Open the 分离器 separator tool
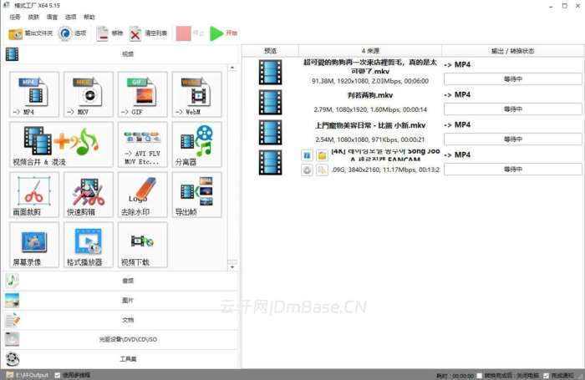Viewport: 585px width, 380px height. [196, 144]
